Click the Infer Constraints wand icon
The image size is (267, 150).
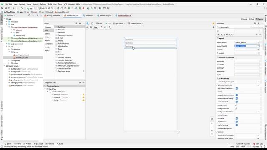point(105,27)
